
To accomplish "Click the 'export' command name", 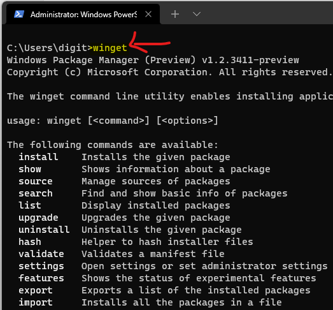I will click(x=36, y=291).
